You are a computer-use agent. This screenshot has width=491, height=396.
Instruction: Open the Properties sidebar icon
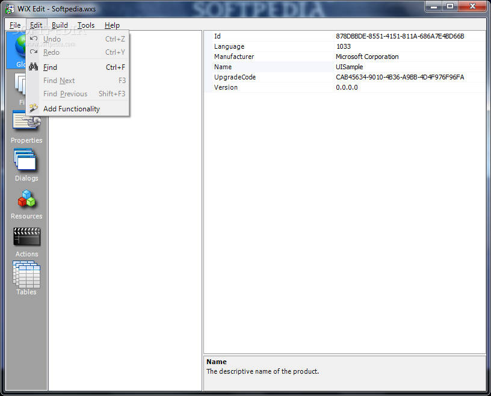point(26,121)
